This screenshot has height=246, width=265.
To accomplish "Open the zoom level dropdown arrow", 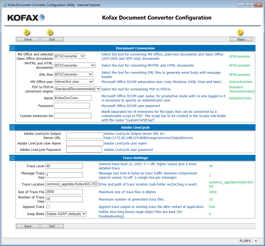I will coord(256,241).
